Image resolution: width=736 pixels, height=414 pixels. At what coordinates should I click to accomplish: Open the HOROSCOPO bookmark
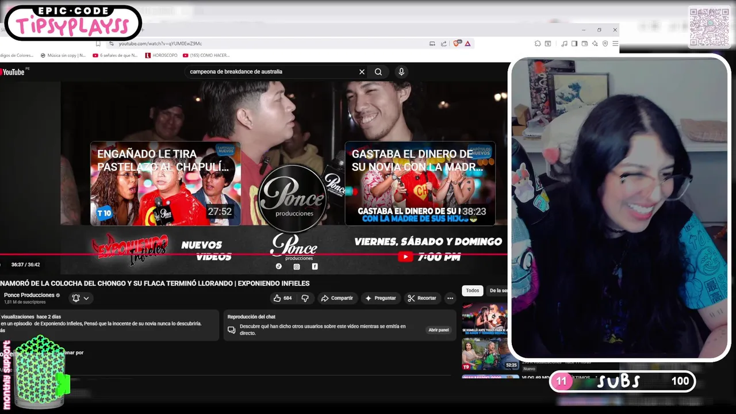161,56
